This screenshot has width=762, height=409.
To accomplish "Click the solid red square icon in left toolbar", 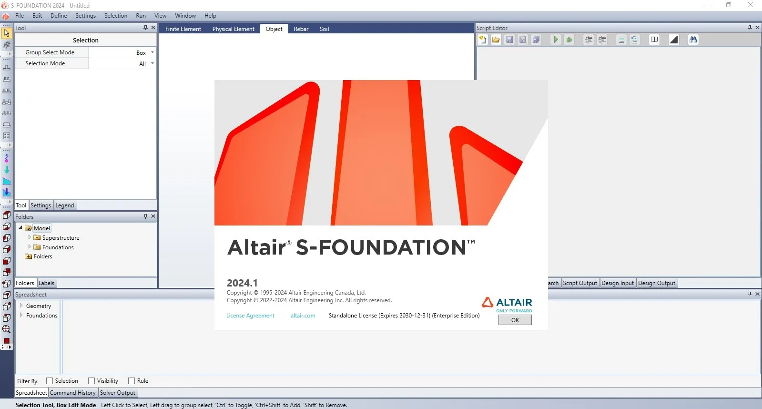I will [x=7, y=341].
